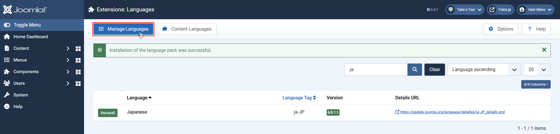Click the ja-JP language tag cell
This screenshot has height=134, width=560.
coord(299,112)
